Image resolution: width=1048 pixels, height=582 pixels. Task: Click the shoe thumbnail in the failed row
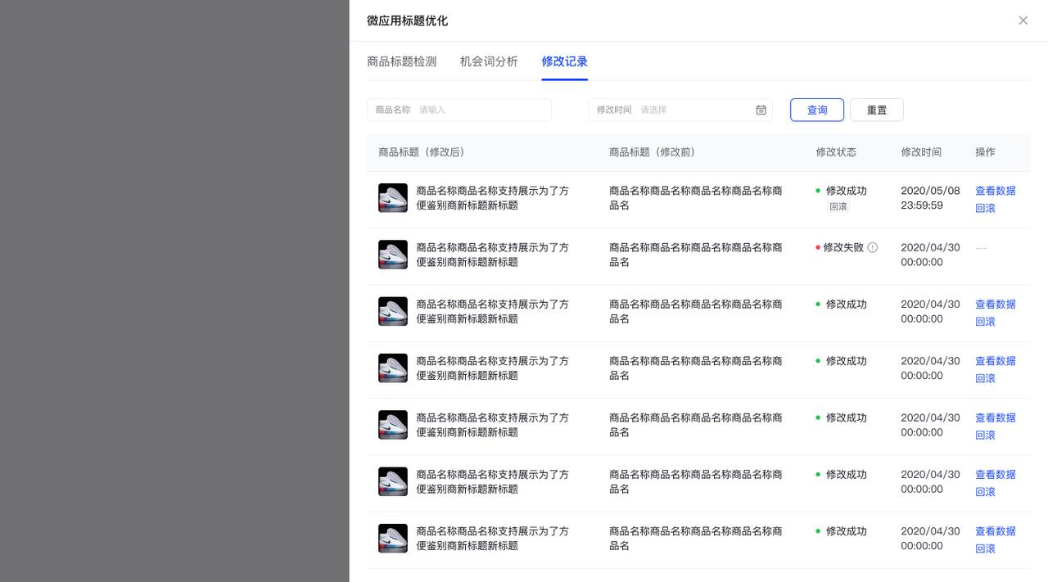pos(393,255)
